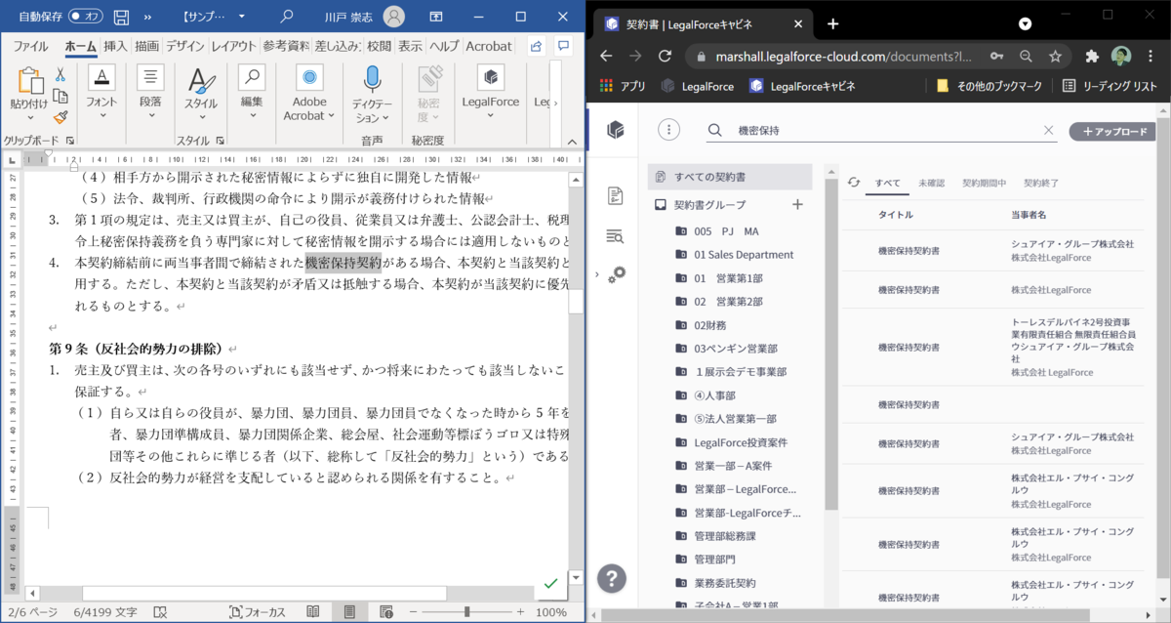Open the その他のブックマーク folder
The height and width of the screenshot is (623, 1171).
coord(990,86)
